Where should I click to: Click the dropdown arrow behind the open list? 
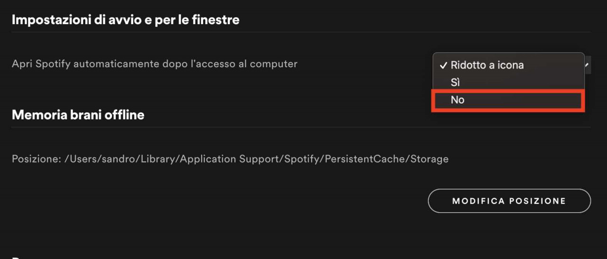pyautogui.click(x=588, y=64)
